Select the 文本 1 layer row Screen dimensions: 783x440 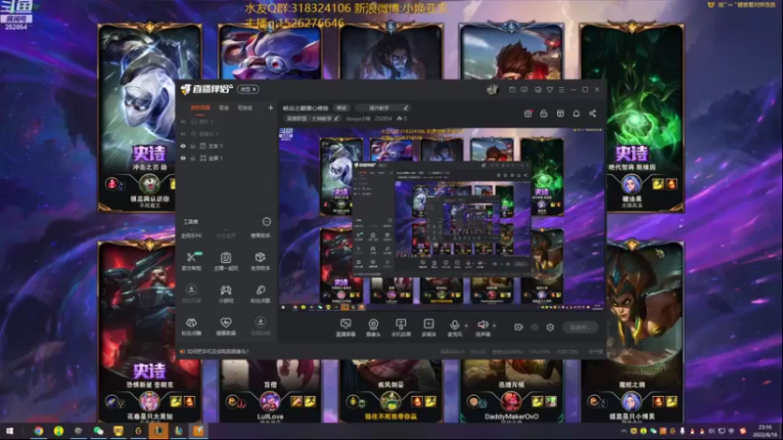[x=227, y=146]
